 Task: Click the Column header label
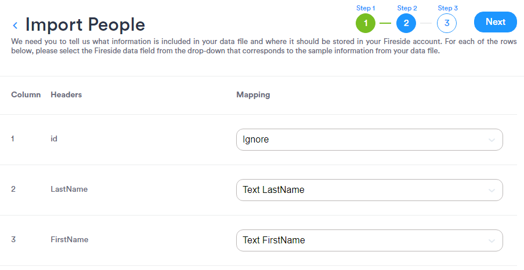coord(26,95)
